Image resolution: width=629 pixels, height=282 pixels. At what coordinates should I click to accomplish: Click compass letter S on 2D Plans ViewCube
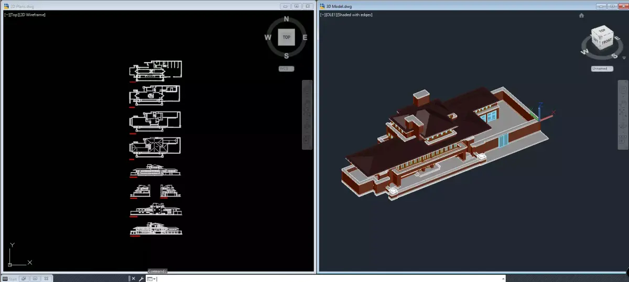(x=286, y=56)
